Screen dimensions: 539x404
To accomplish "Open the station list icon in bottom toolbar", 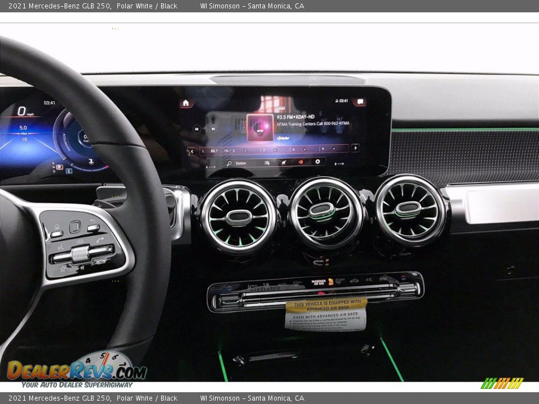I will coord(266,162).
